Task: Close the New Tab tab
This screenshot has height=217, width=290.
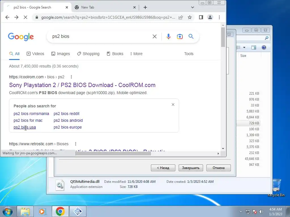Action: tap(135, 7)
